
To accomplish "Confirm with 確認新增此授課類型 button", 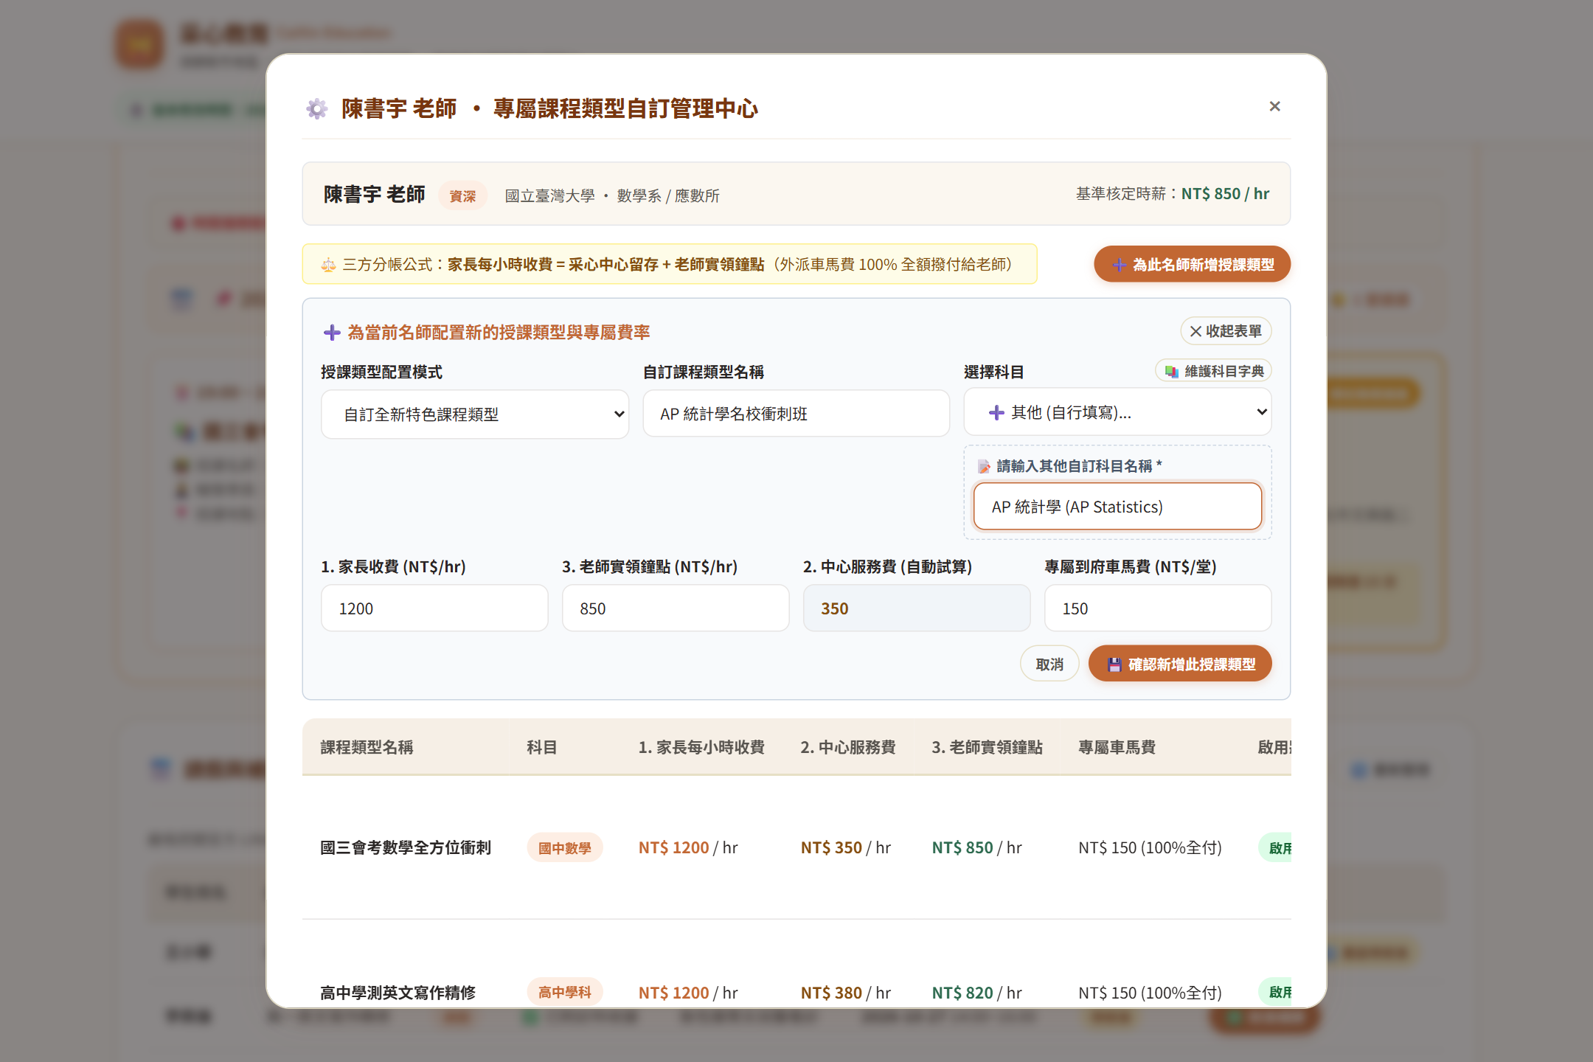I will point(1180,664).
